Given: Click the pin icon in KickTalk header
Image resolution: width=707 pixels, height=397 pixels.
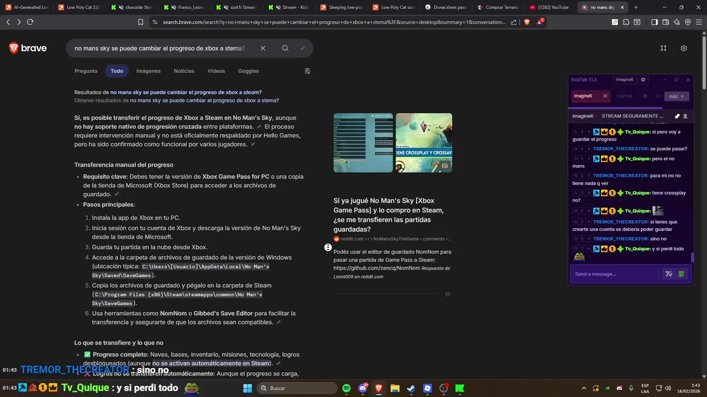Looking at the screenshot, I should [x=678, y=116].
